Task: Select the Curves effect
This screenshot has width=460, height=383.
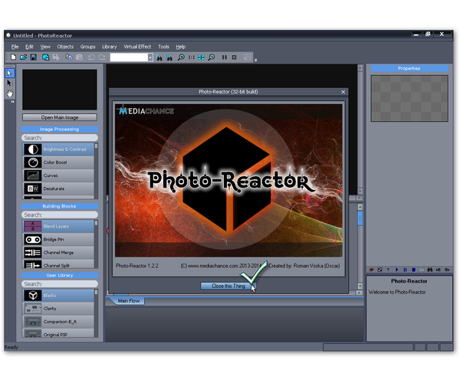Action: [x=58, y=175]
